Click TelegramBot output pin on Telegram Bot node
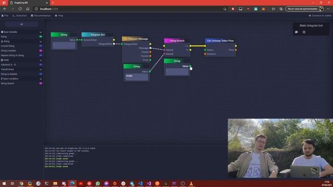The image size is (333, 187). 114,44
